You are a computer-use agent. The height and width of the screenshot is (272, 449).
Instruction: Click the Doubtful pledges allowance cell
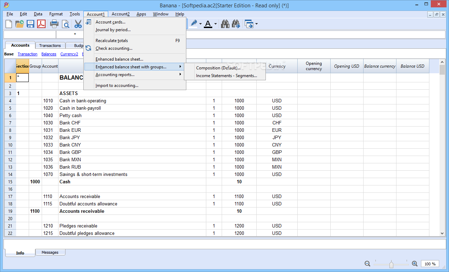132,233
